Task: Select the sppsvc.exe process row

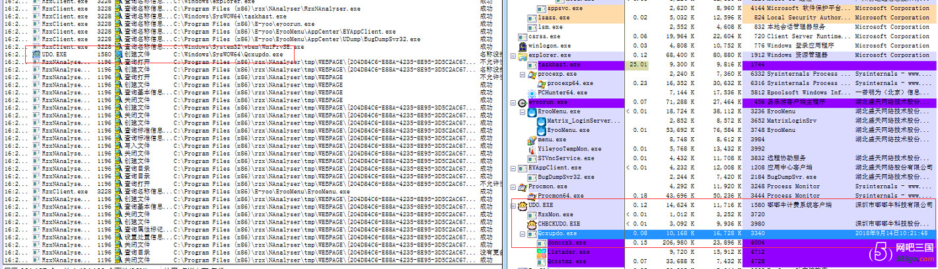Action: [723, 9]
